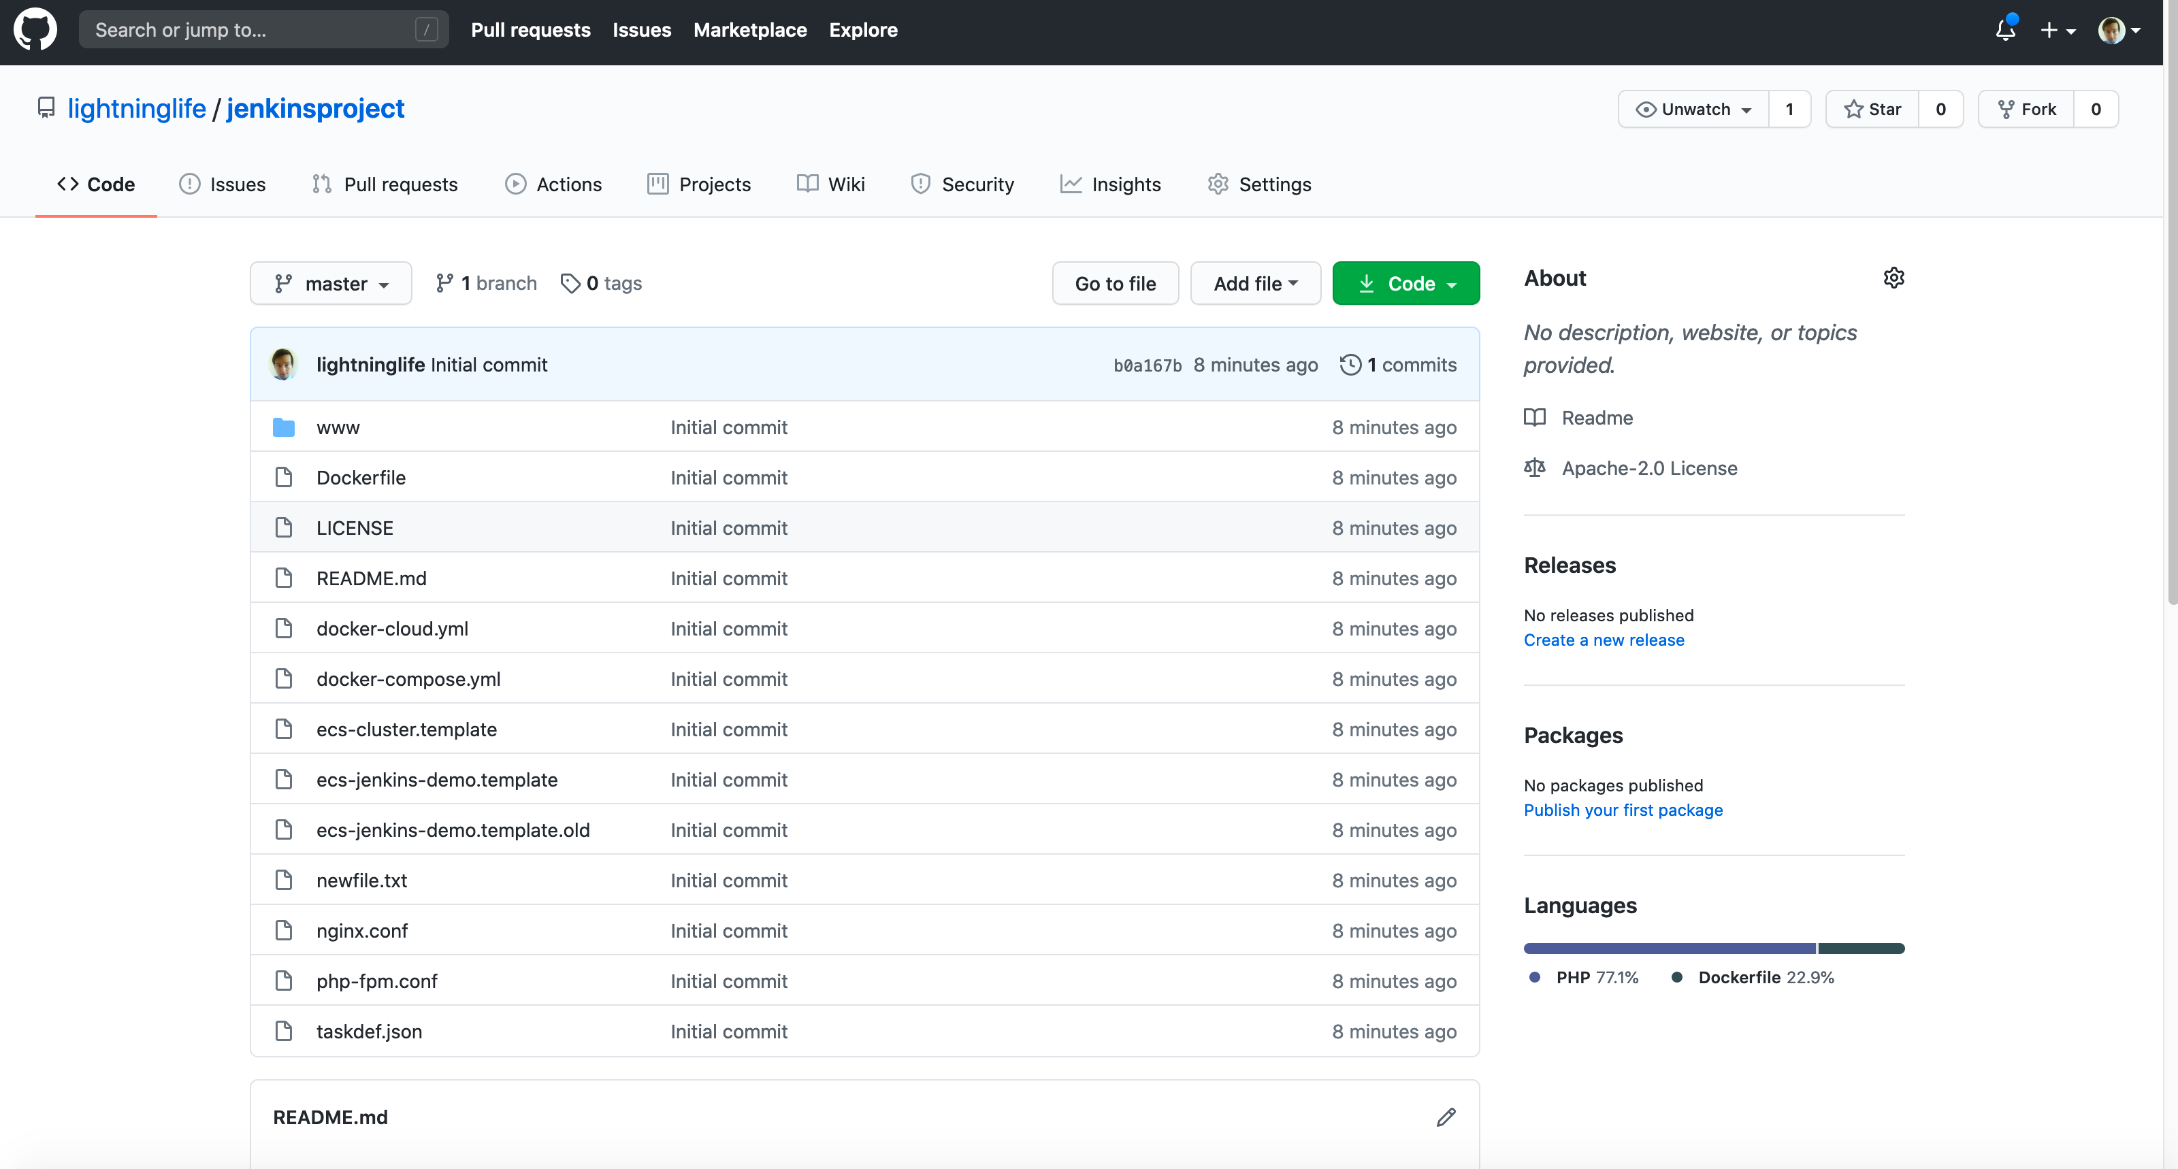Click the GitHub home octocat icon
The image size is (2178, 1169).
click(x=36, y=29)
